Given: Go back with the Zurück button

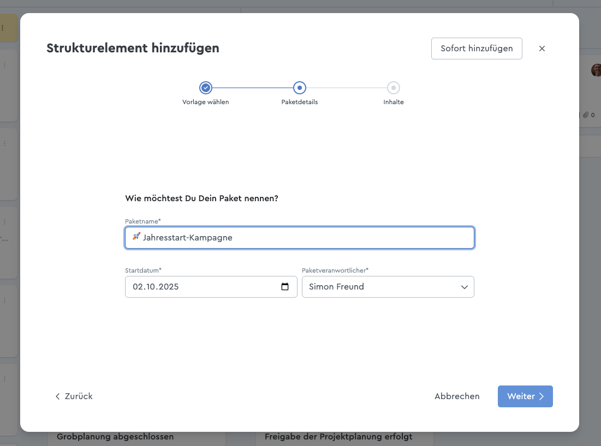Looking at the screenshot, I should (x=74, y=396).
